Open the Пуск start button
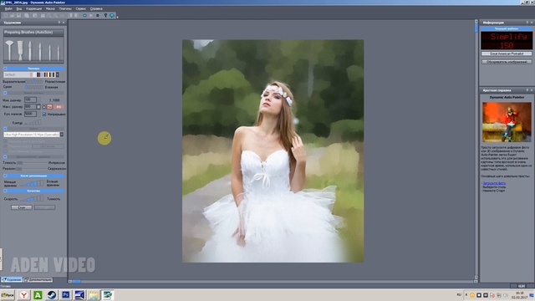 coord(8,295)
